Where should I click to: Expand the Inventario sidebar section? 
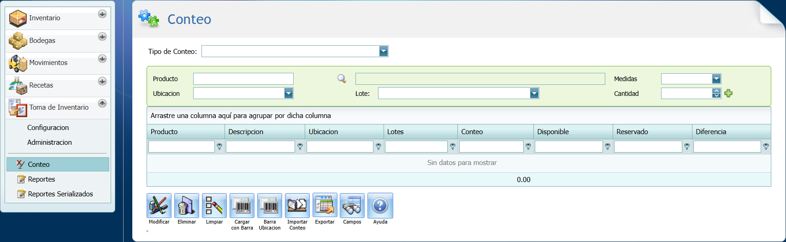(x=102, y=14)
